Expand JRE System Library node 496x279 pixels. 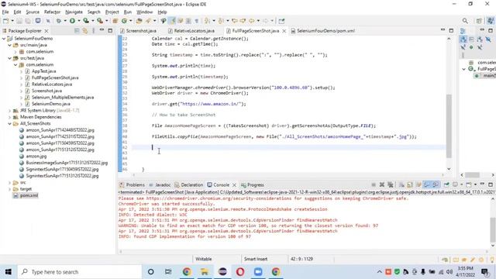(10, 111)
